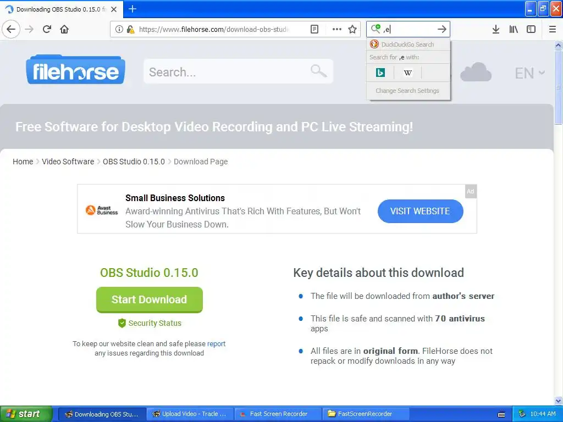Click the browser address bar URL

214,29
